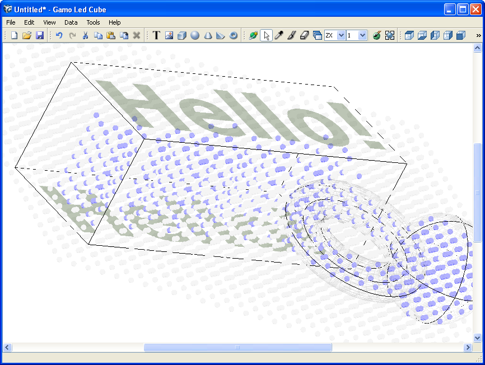Pick the eyedropper tool

pyautogui.click(x=279, y=35)
